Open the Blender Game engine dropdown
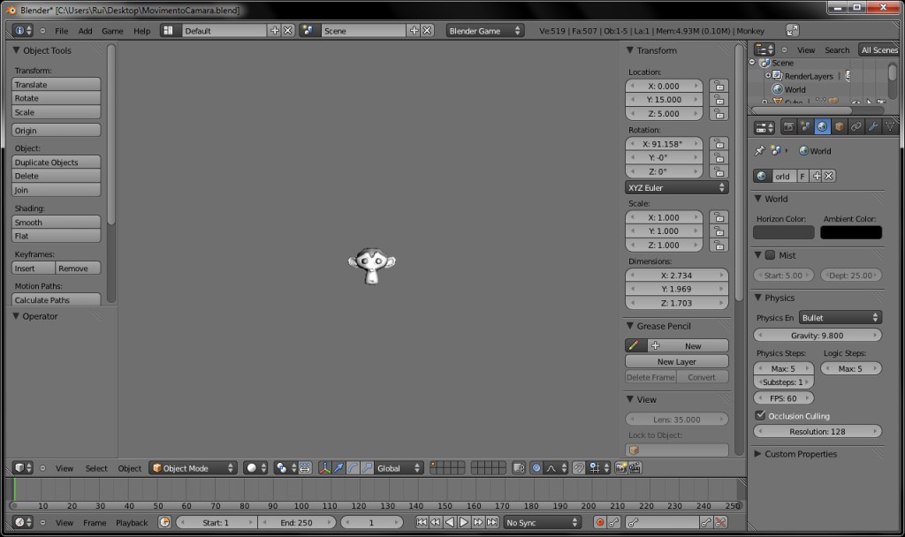The height and width of the screenshot is (537, 905). point(484,30)
